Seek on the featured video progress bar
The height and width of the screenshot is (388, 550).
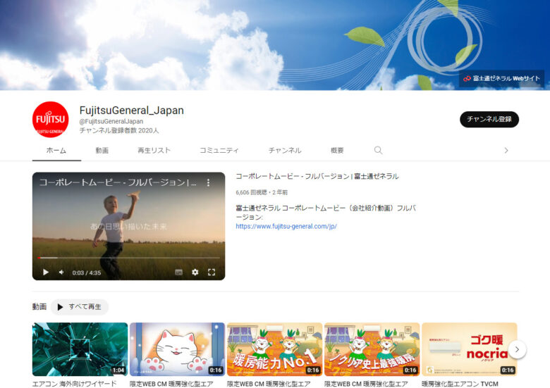pos(129,258)
